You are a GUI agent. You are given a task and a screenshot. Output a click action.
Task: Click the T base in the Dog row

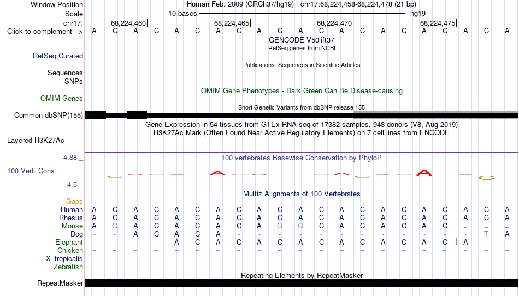[x=486, y=234]
